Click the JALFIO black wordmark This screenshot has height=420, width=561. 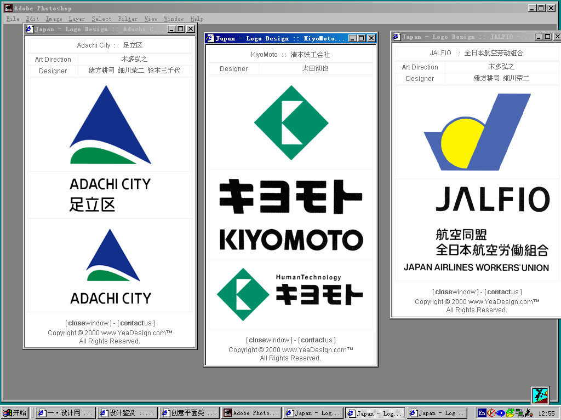[493, 199]
